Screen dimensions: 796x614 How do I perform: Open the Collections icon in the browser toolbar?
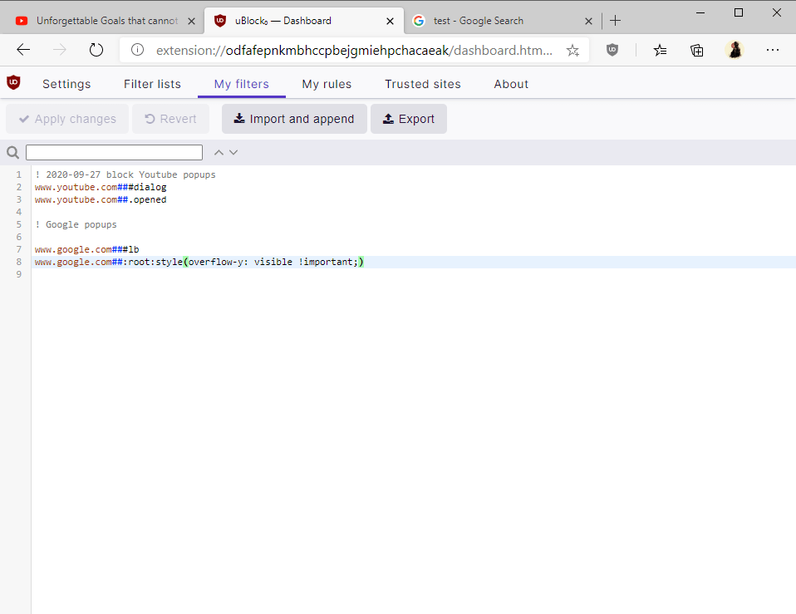[x=697, y=50]
